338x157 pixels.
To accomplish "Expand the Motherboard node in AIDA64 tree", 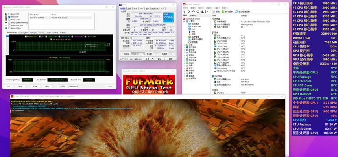I will coord(184,45).
